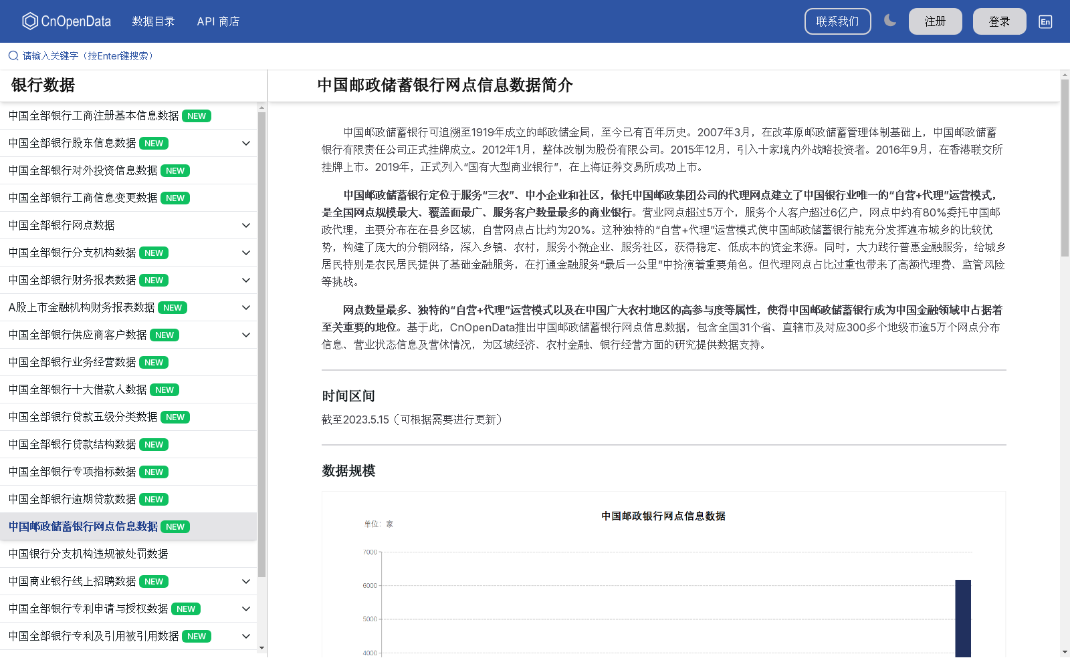Viewport: 1070px width, 668px height.
Task: Click the 登录 button
Action: (x=999, y=21)
